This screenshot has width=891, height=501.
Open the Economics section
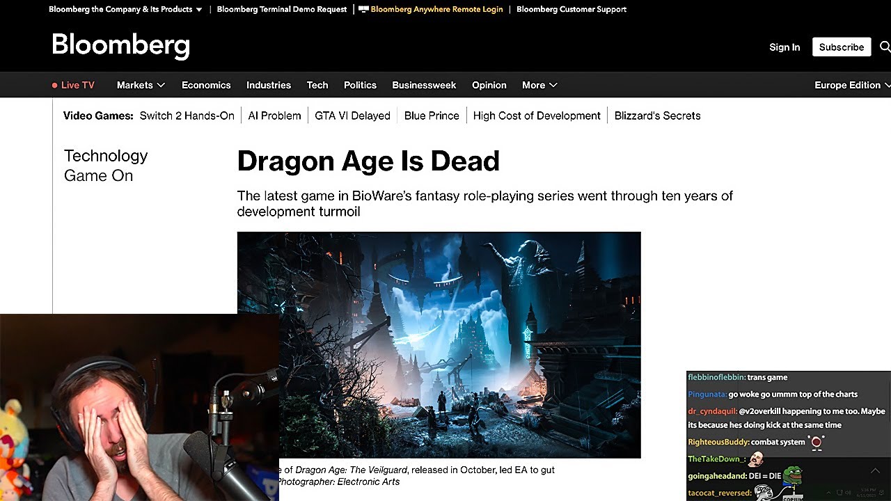pyautogui.click(x=206, y=85)
